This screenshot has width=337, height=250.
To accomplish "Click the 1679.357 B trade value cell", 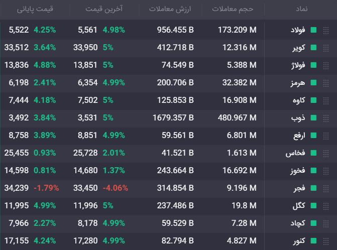I will point(173,117).
